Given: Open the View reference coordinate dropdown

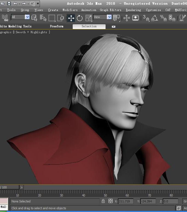Looking at the screenshot, I should (x=102, y=17).
